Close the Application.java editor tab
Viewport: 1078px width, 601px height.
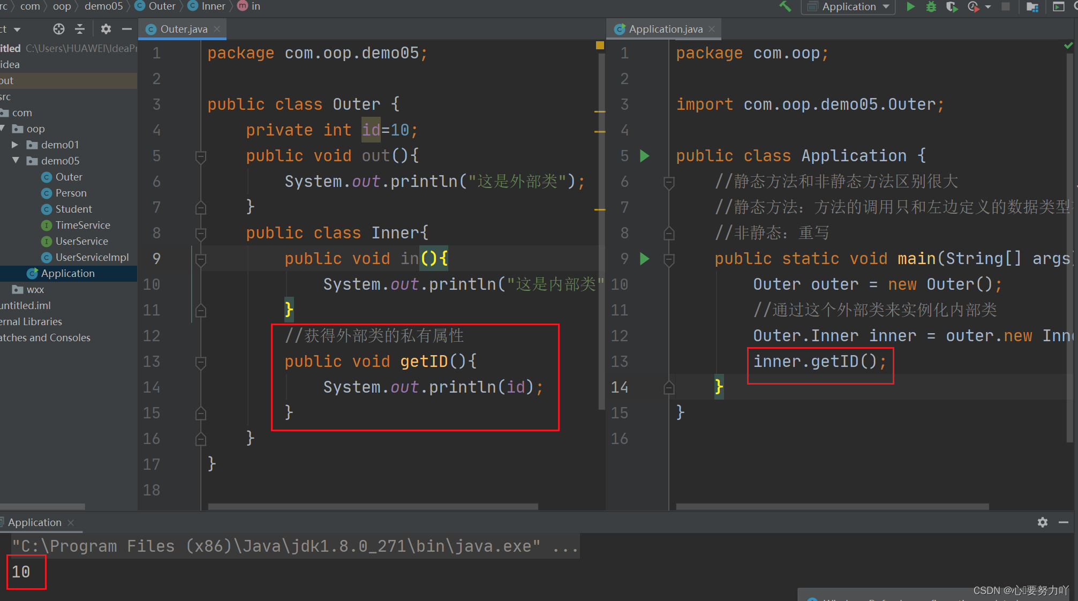point(712,29)
